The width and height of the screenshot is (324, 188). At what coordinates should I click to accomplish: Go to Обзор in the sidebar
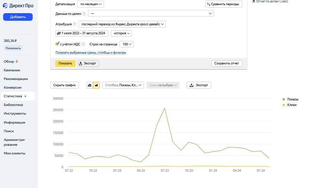click(x=9, y=62)
